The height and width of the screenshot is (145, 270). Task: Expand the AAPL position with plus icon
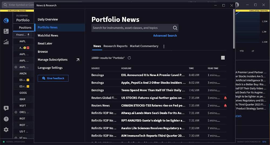tap(16, 67)
